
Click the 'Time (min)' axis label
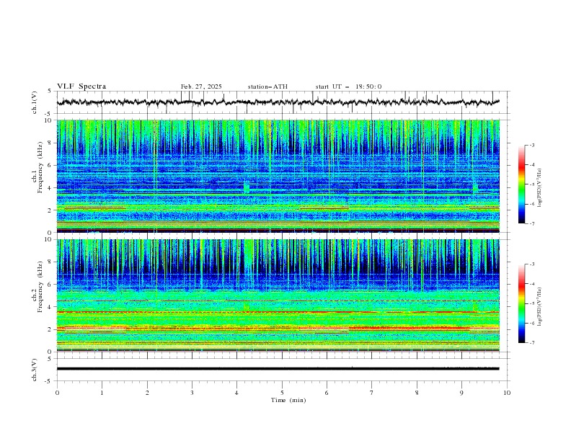tap(288, 400)
